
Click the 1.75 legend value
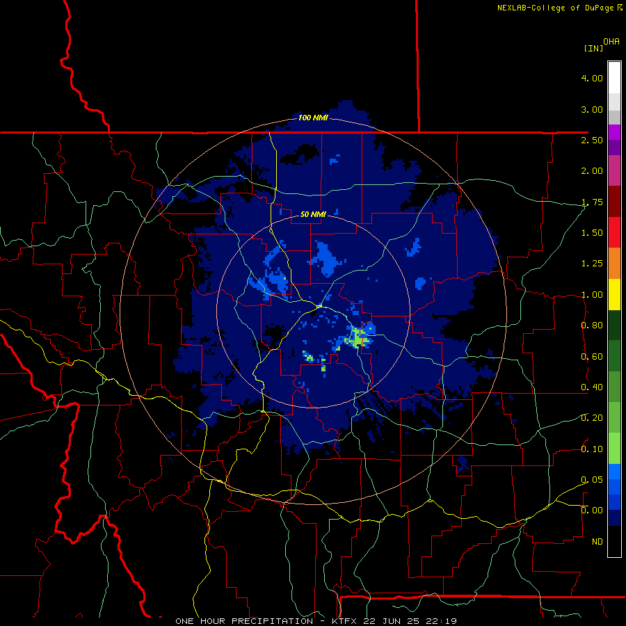(x=592, y=202)
